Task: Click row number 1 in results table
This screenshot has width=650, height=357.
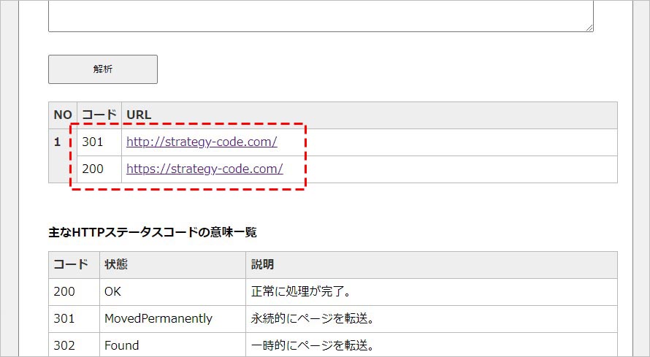Action: click(58, 142)
